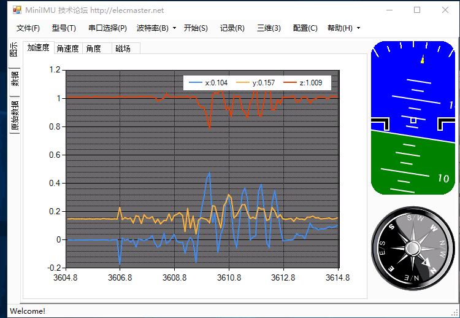Image resolution: width=460 pixels, height=318 pixels.
Task: Click the 1.2 y-axis label
Action: click(x=55, y=70)
